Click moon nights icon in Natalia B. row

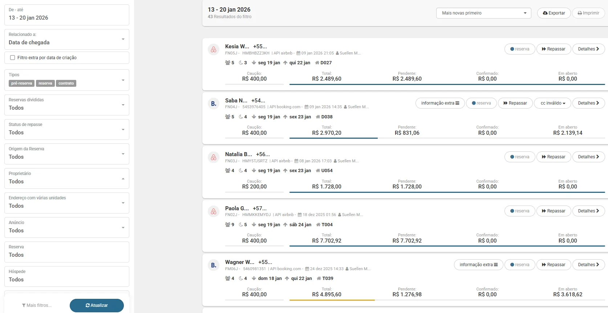[x=241, y=171]
